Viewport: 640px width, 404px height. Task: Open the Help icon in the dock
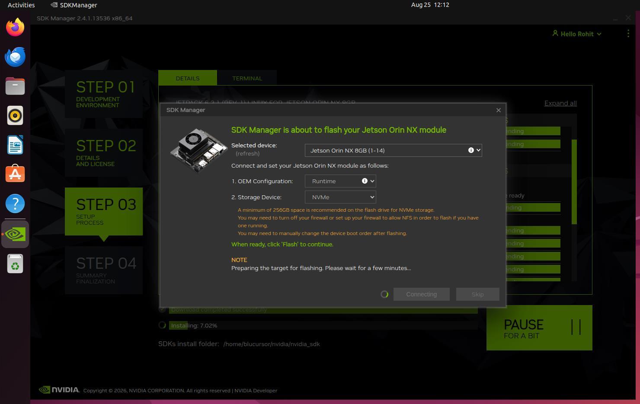tap(15, 204)
